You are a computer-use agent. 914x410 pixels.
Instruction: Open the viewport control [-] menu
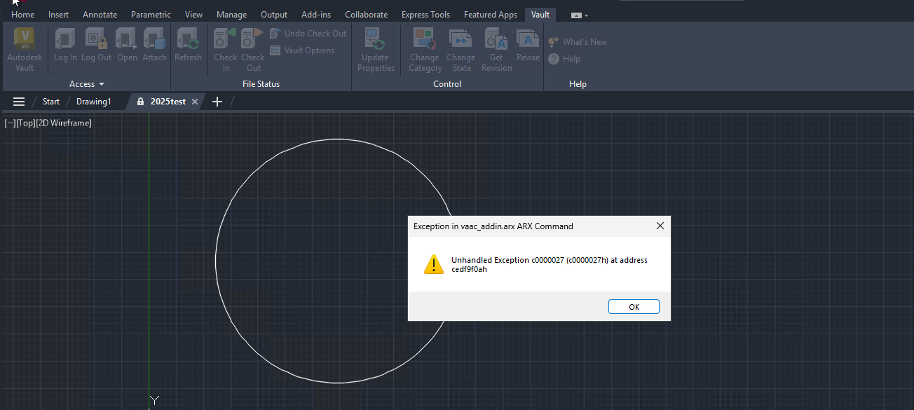[x=10, y=123]
